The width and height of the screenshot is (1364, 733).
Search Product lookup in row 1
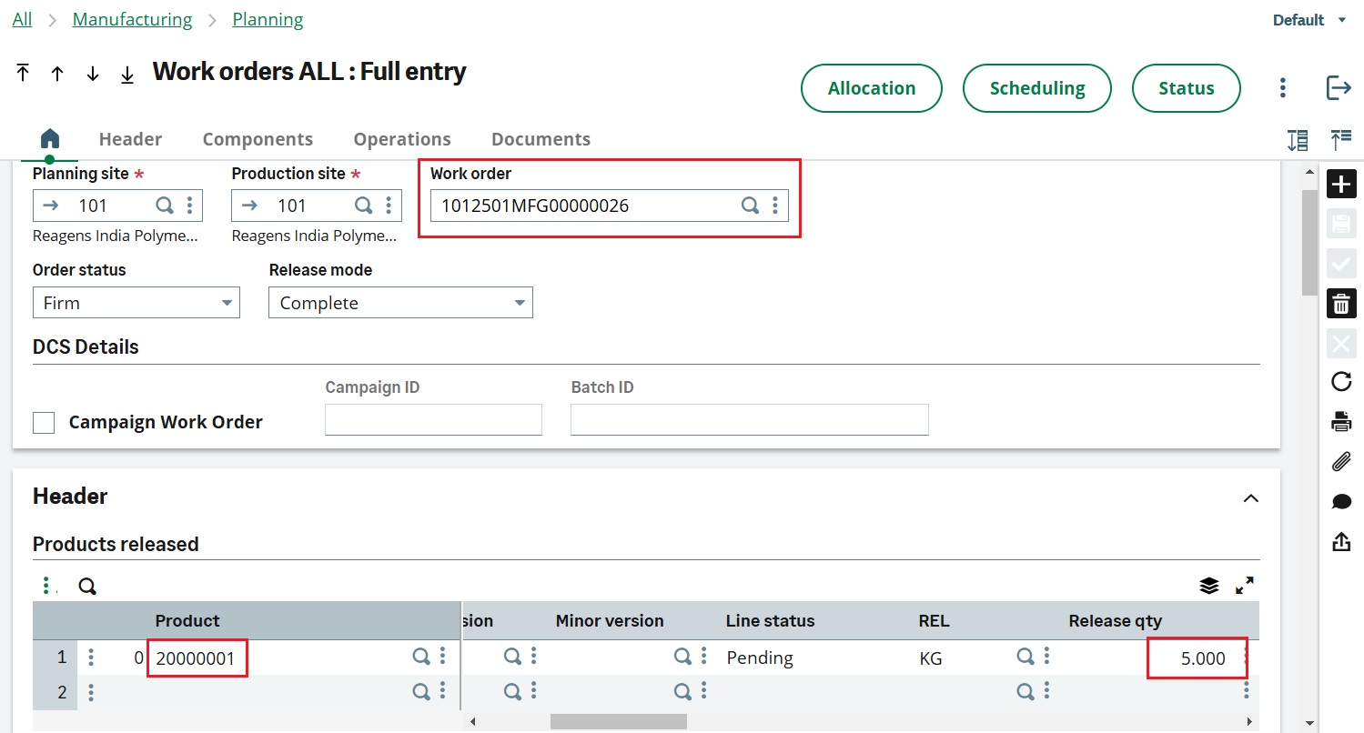pyautogui.click(x=420, y=657)
